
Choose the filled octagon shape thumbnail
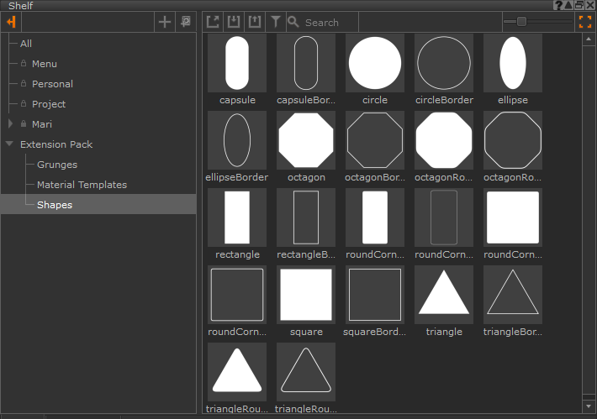306,140
